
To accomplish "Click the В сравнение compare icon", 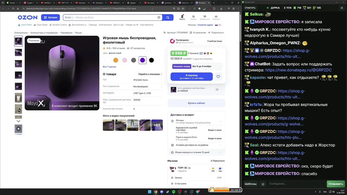I will click(x=198, y=32).
